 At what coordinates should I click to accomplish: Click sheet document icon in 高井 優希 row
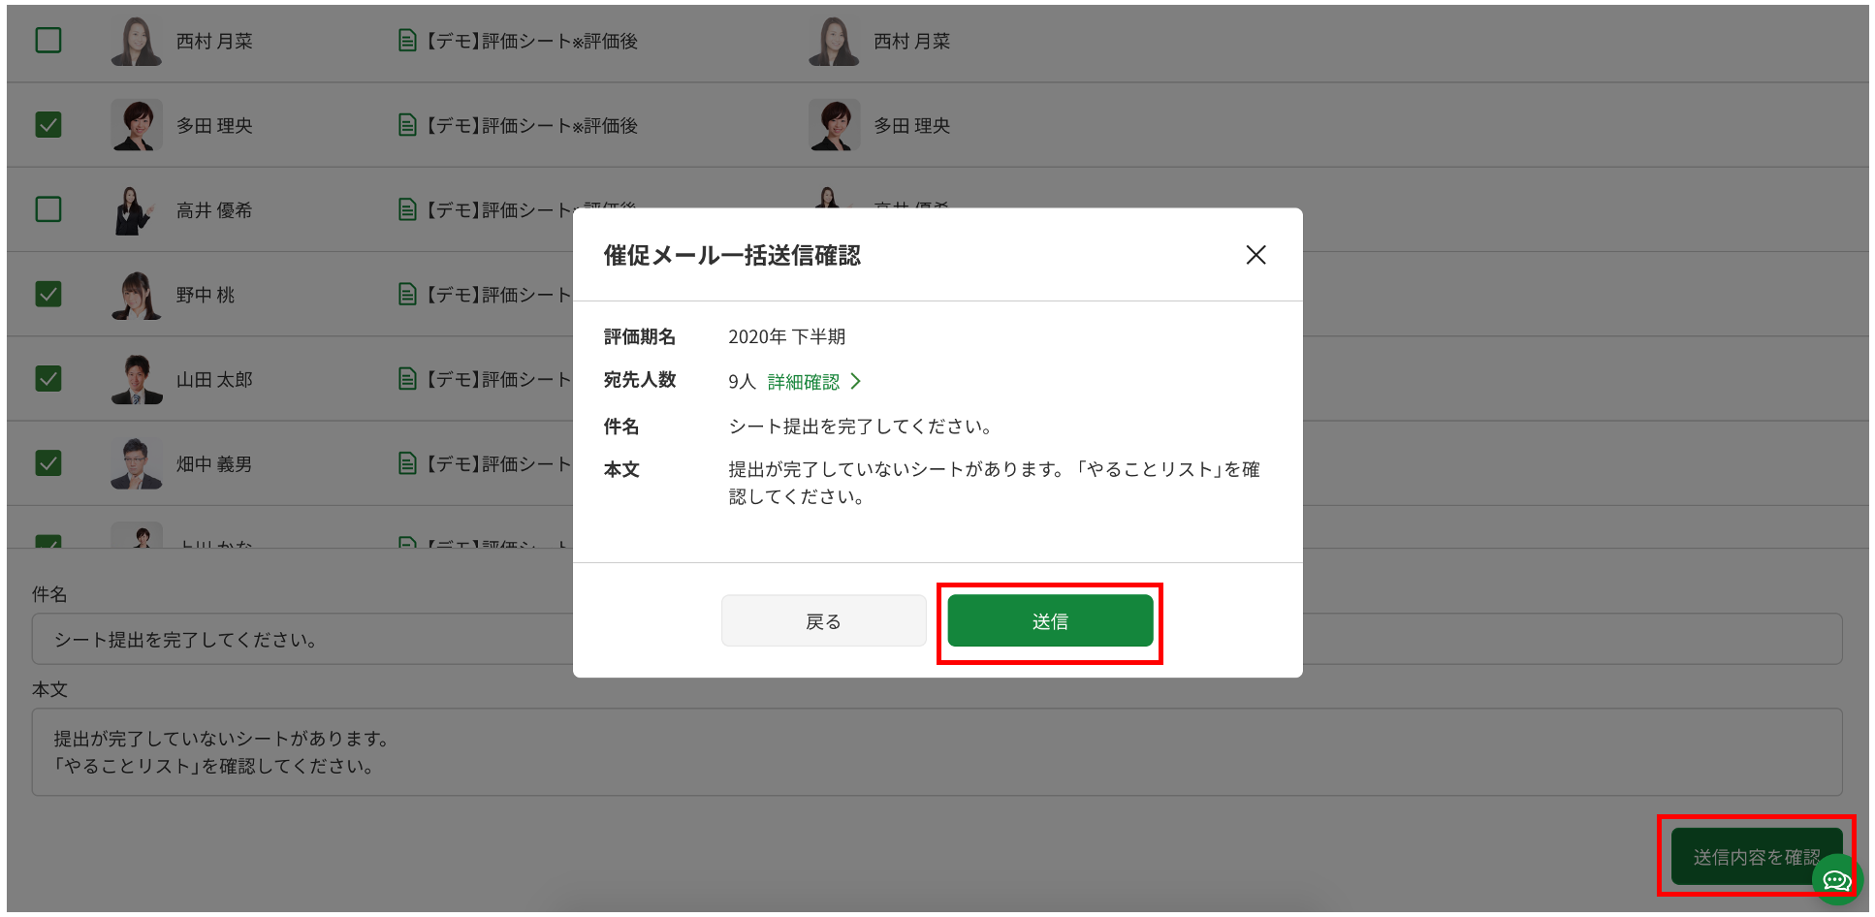[x=407, y=209]
